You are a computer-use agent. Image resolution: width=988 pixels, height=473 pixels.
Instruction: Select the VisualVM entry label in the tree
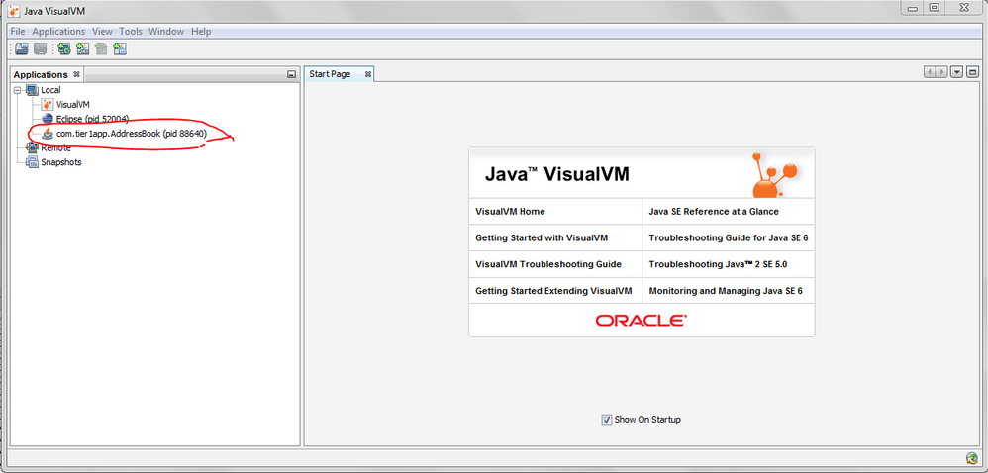click(x=72, y=105)
